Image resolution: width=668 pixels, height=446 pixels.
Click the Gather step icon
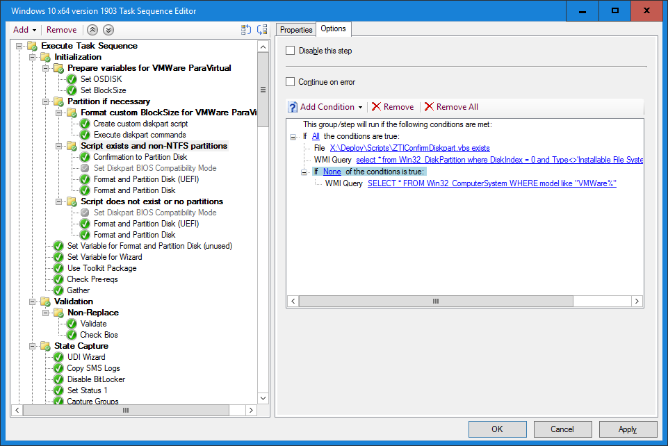click(59, 290)
